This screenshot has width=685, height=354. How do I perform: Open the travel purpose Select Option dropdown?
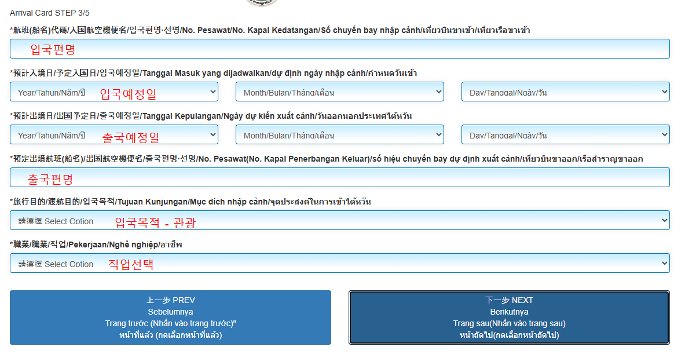coord(339,220)
